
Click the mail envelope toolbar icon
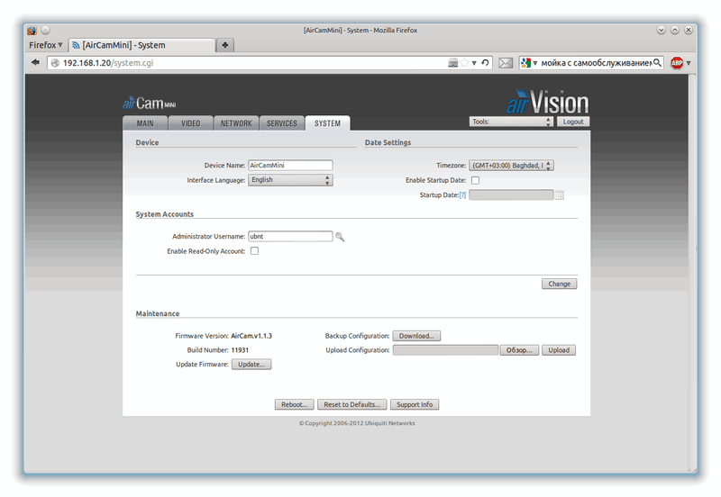[x=505, y=63]
